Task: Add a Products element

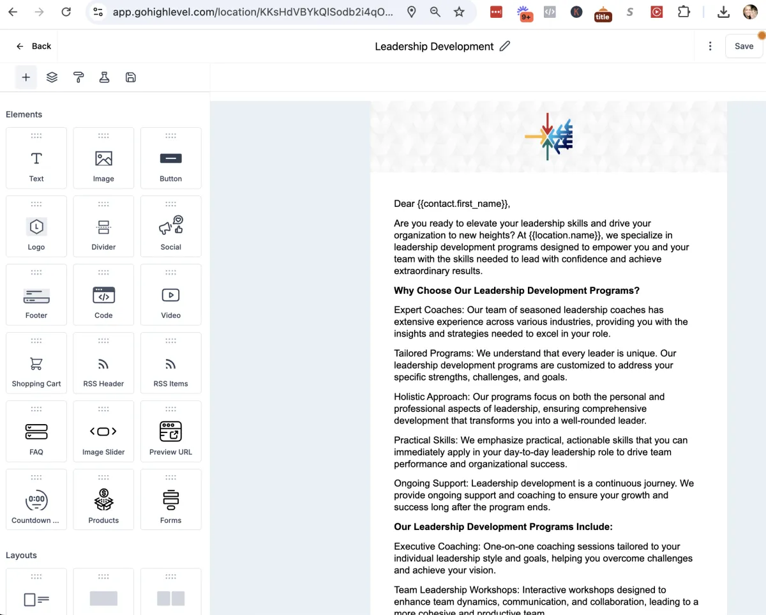Action: tap(103, 499)
